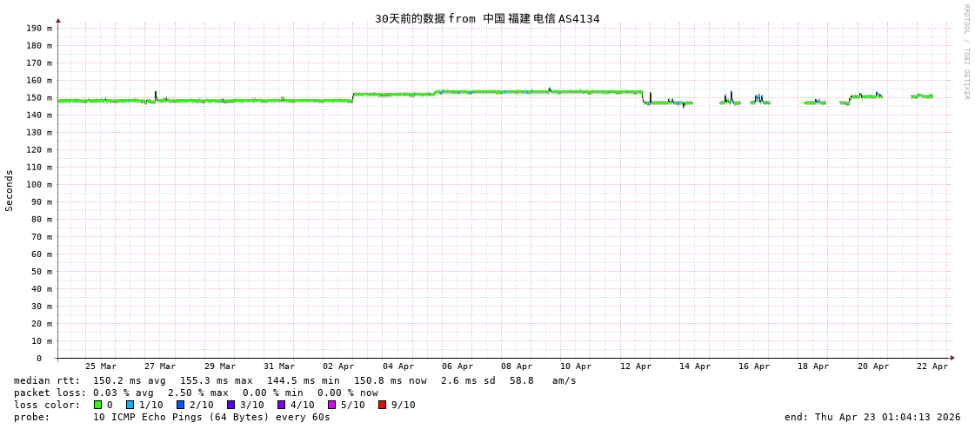The height and width of the screenshot is (429, 975).
Task: Click the red 9/10 loss swatch
Action: pos(383,405)
